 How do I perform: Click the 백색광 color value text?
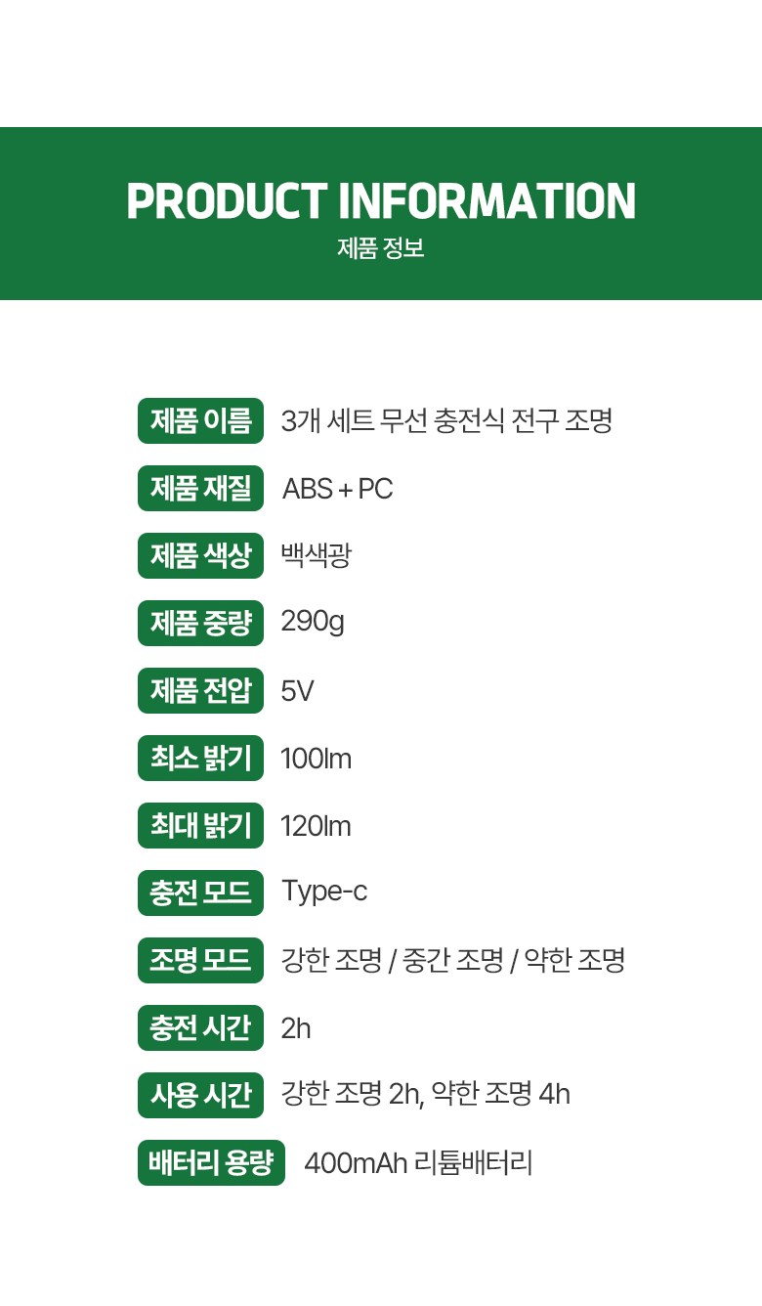[316, 556]
